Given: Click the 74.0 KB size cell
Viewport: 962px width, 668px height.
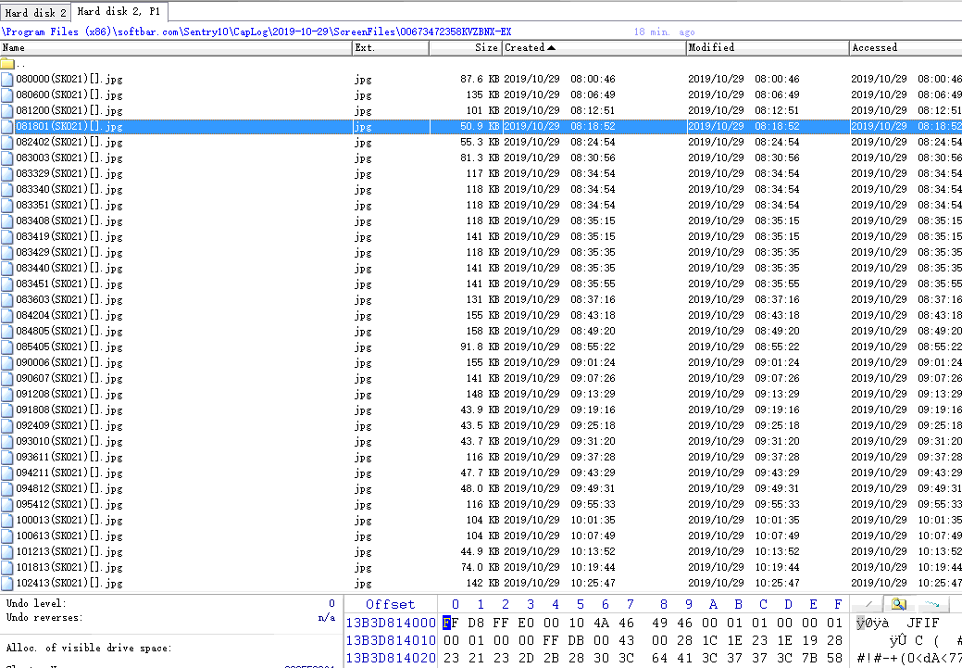Looking at the screenshot, I should (x=480, y=568).
